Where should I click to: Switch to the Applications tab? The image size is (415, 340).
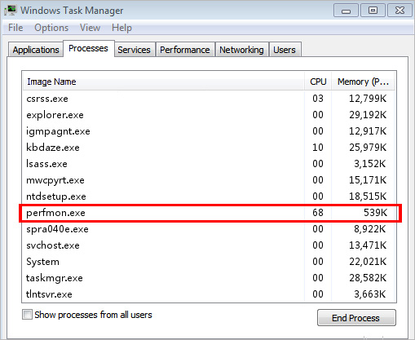point(36,50)
